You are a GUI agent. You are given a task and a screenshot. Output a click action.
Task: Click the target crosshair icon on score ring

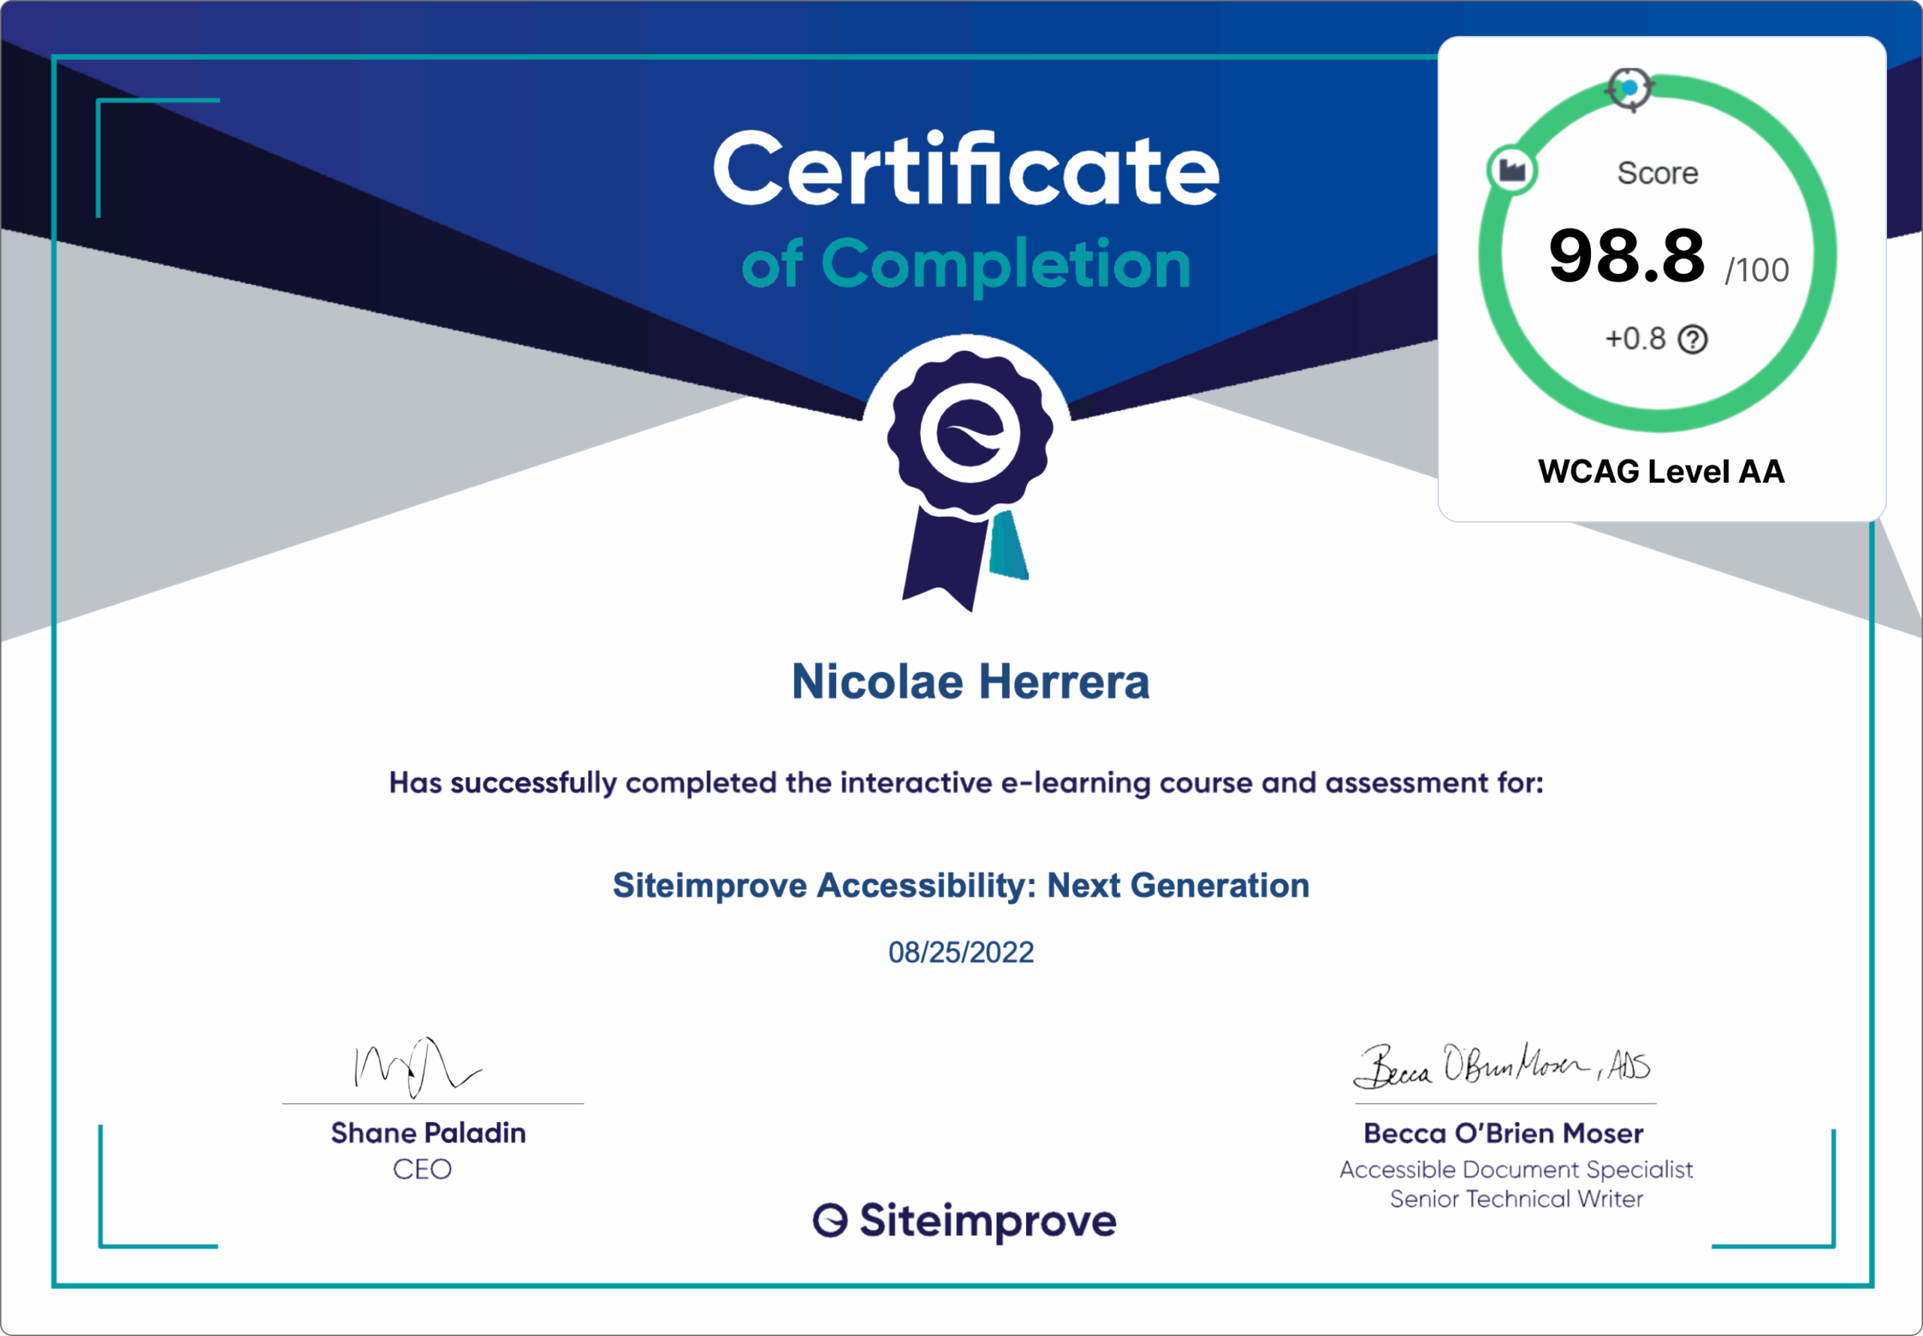1629,89
